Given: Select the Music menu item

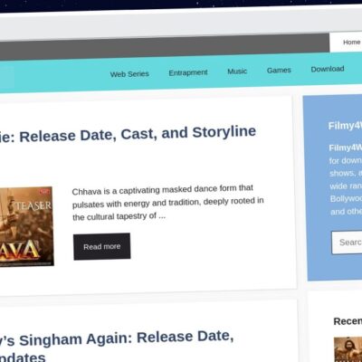Looking at the screenshot, I should pos(237,71).
